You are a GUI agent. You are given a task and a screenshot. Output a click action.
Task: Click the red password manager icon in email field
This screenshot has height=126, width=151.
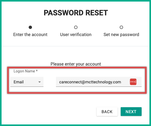133,82
